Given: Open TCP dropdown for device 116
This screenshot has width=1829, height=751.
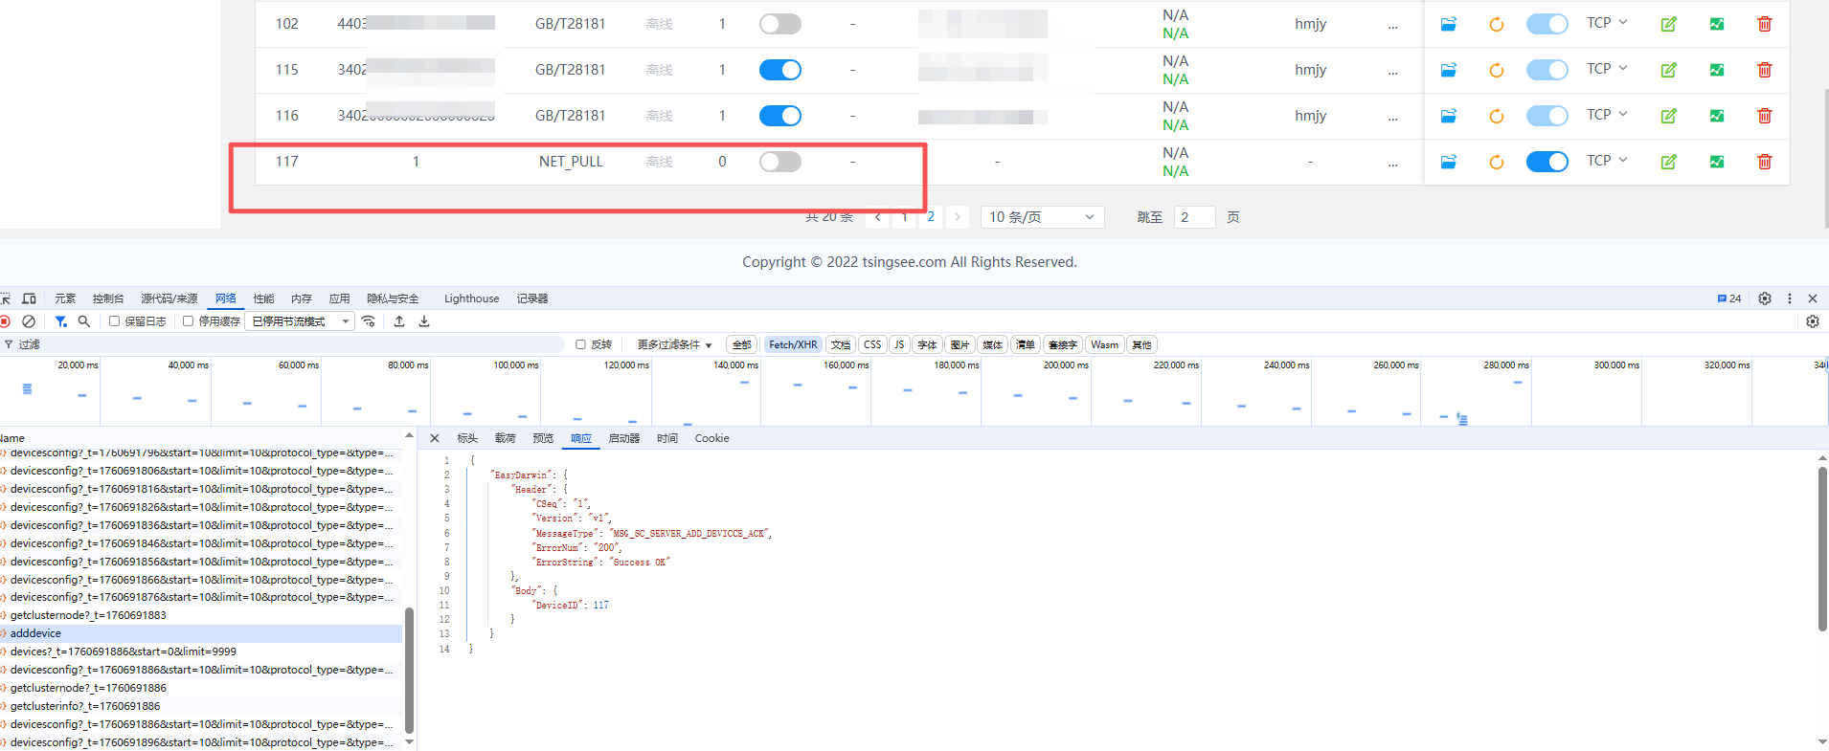Looking at the screenshot, I should click(1607, 115).
